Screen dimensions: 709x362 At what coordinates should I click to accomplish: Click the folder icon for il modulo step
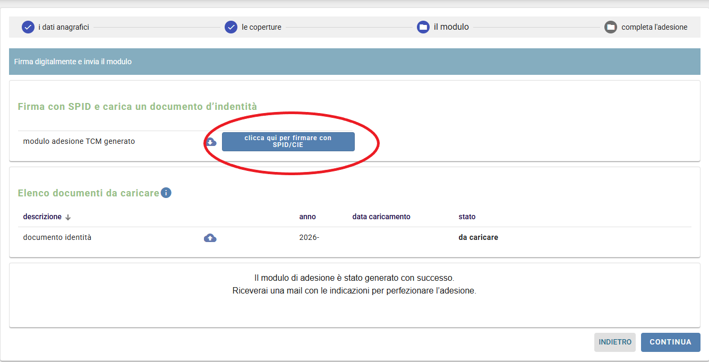423,27
